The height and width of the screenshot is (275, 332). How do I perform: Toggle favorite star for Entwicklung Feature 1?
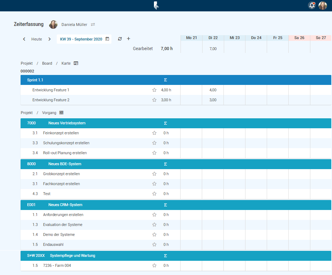click(x=154, y=90)
